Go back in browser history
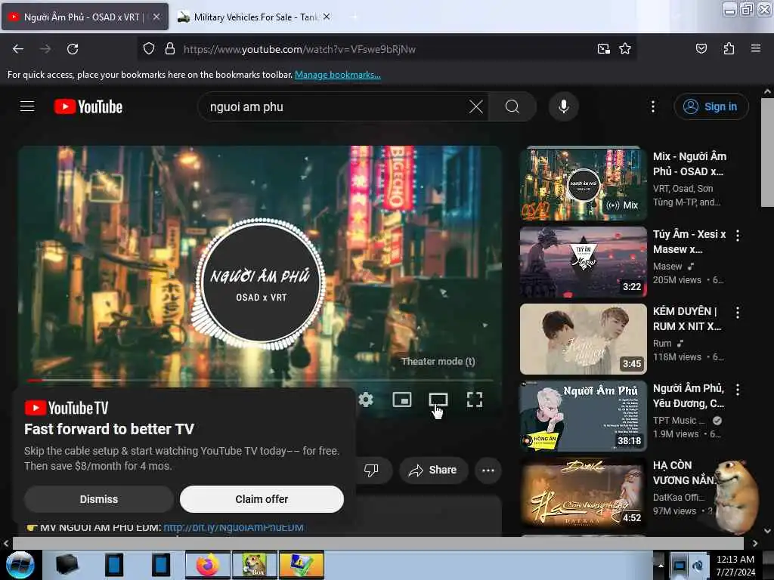 pyautogui.click(x=18, y=49)
